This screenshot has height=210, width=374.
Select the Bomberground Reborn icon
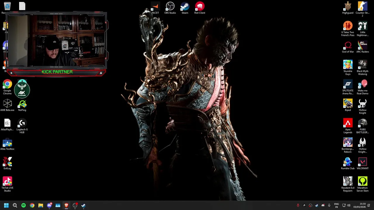click(x=348, y=146)
